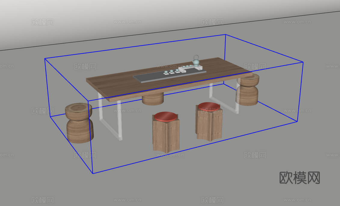This screenshot has height=206, width=340.
Task: Click the fluted wooden base of front-left stool
Action: [x=166, y=136]
